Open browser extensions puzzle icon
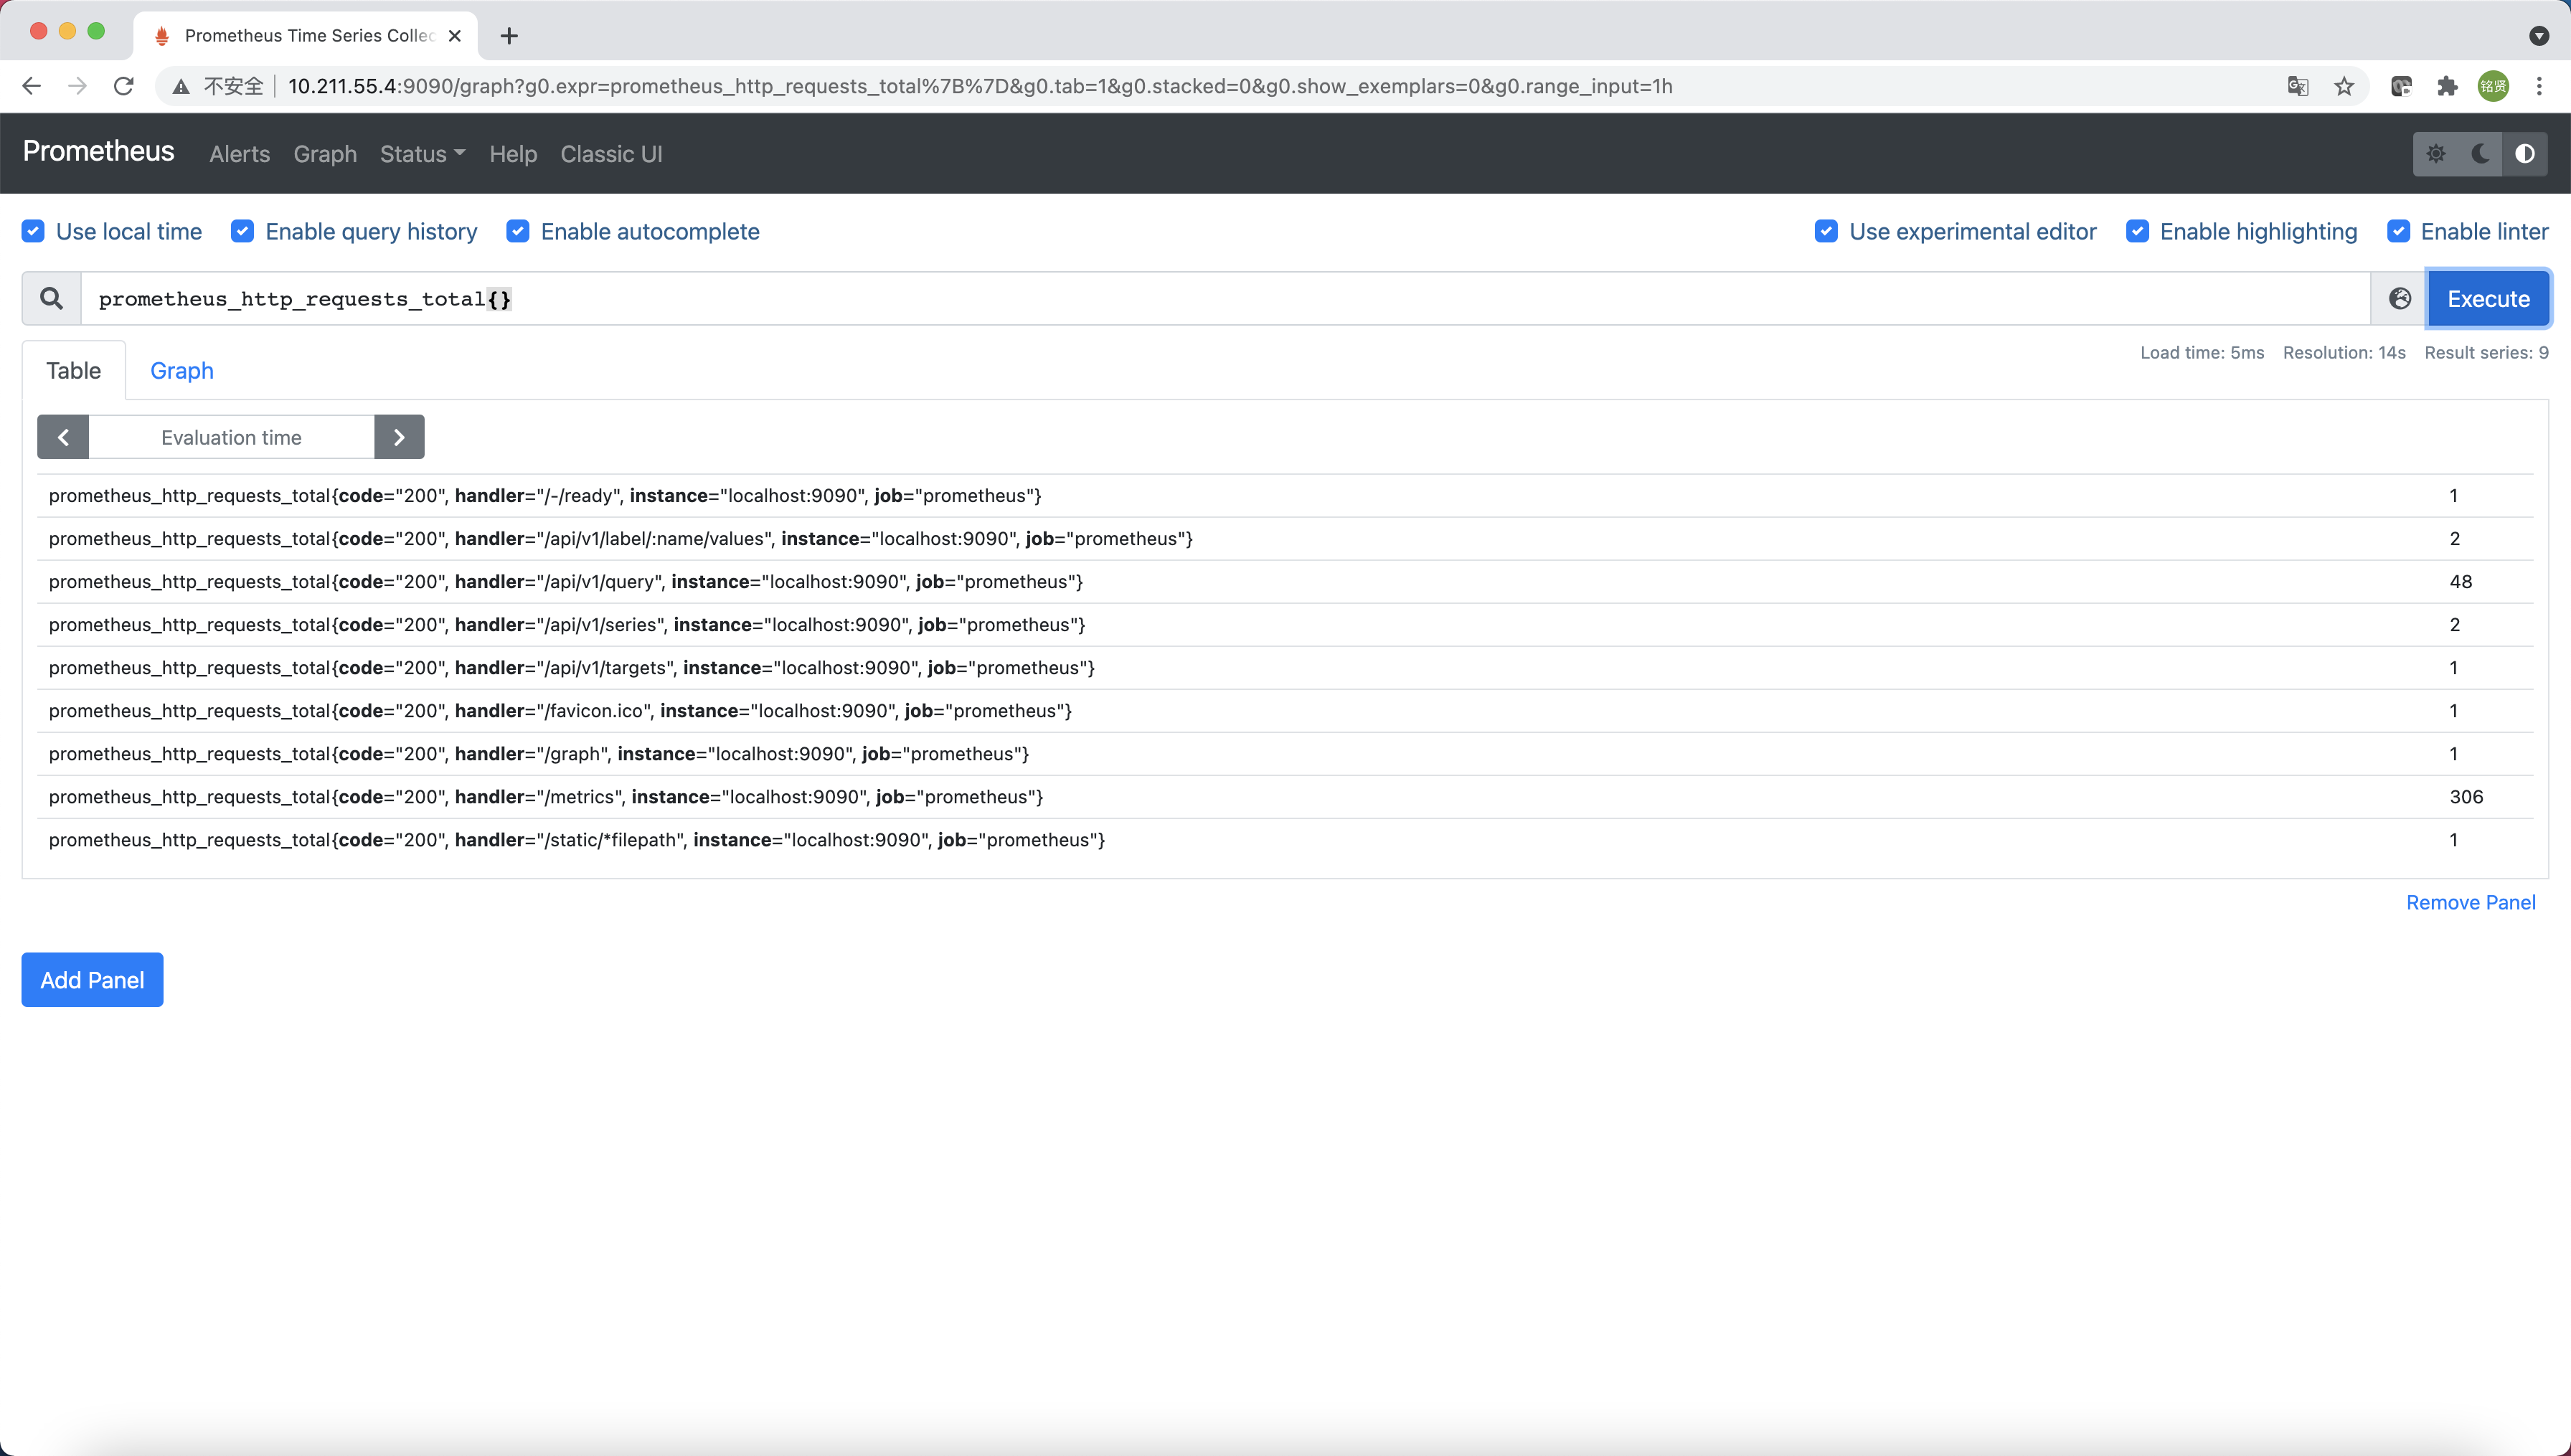Image resolution: width=2571 pixels, height=1456 pixels. pos(2447,86)
